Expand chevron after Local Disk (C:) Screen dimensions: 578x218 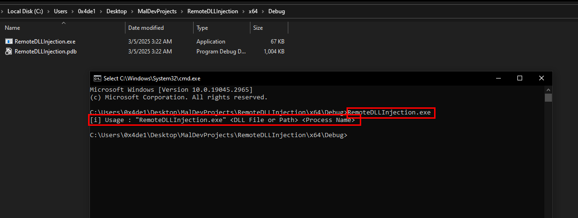pyautogui.click(x=48, y=11)
